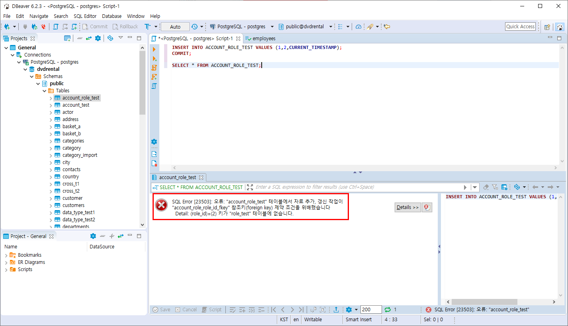The width and height of the screenshot is (568, 326).
Task: Select the account_role_test results tab
Action: [x=178, y=178]
